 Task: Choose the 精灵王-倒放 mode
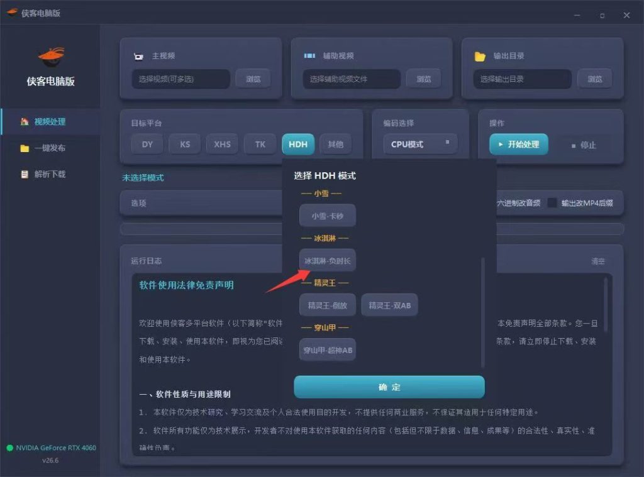[x=327, y=305]
